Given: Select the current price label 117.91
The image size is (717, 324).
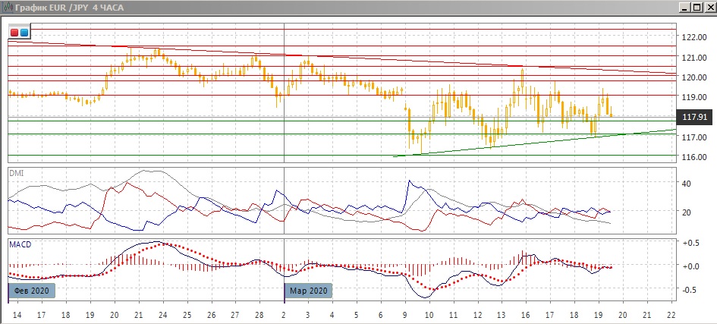Looking at the screenshot, I should pyautogui.click(x=694, y=118).
